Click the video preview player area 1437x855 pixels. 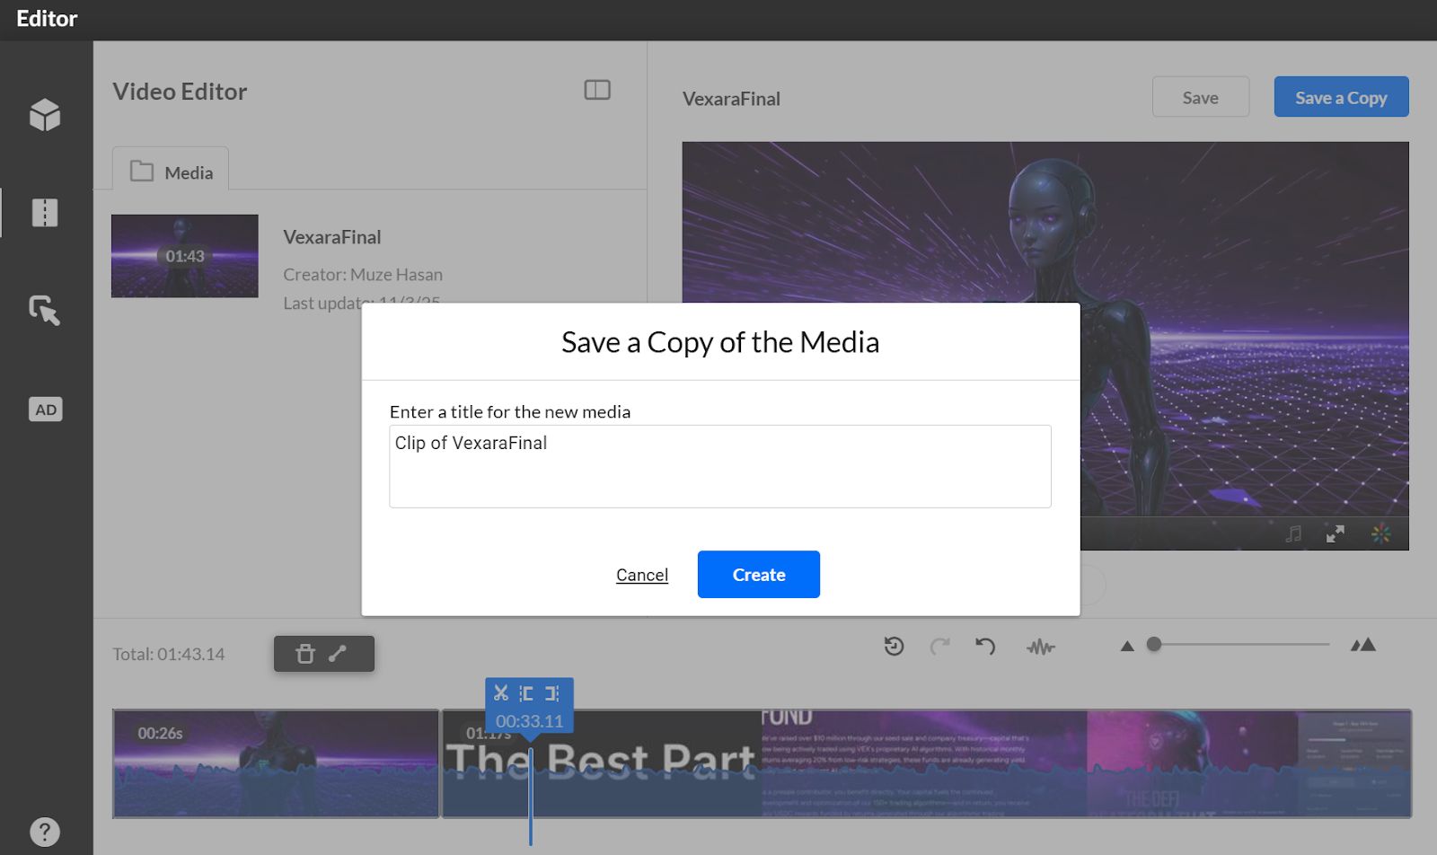[1045, 346]
